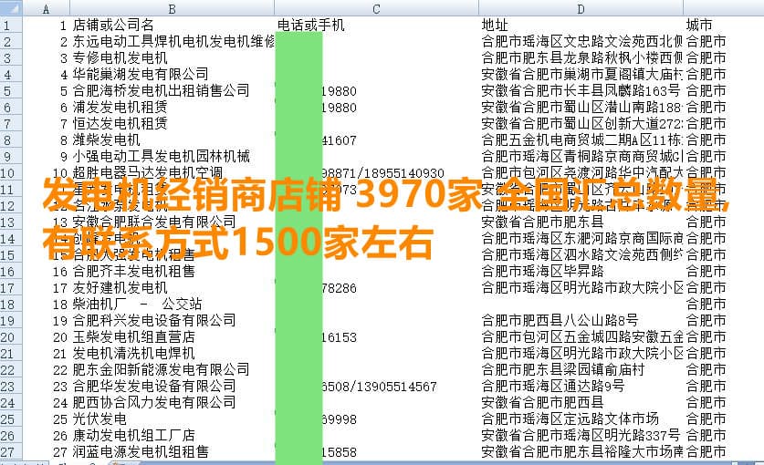764x465 pixels.
Task: Select the 华能巢湖发电有限公司 cell
Action: click(141, 74)
